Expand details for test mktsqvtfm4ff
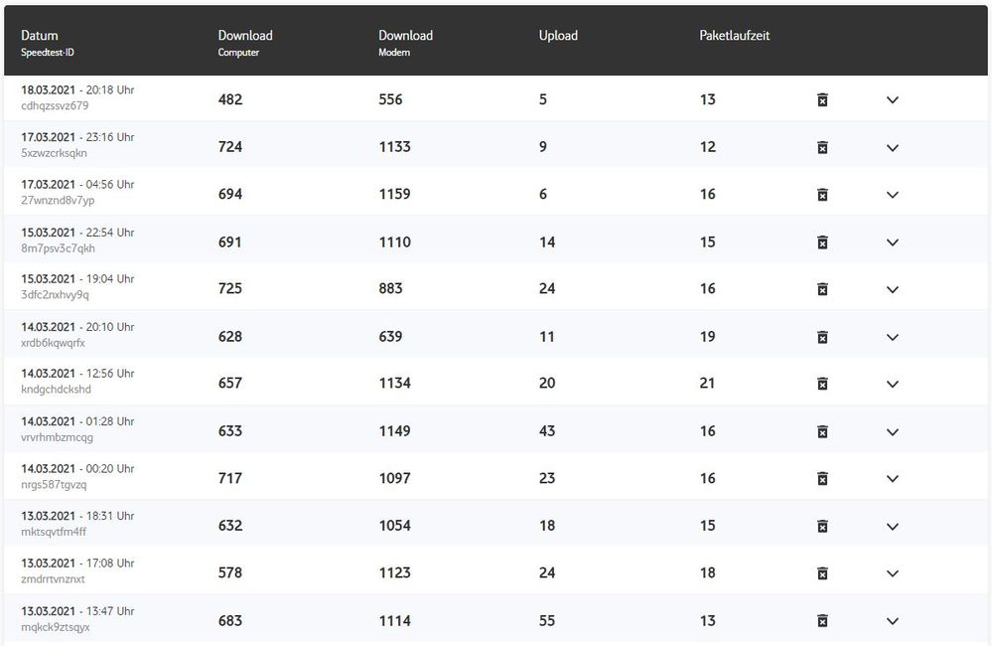Viewport: 992px width, 646px height. [892, 527]
